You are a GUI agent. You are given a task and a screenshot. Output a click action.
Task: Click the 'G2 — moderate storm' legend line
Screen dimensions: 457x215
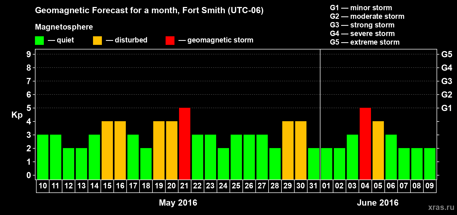[x=367, y=16]
